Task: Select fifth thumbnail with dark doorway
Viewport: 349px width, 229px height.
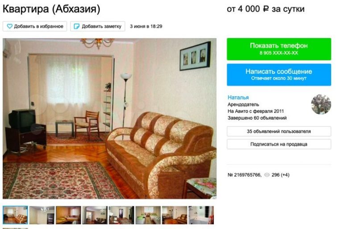Action: pyautogui.click(x=121, y=215)
